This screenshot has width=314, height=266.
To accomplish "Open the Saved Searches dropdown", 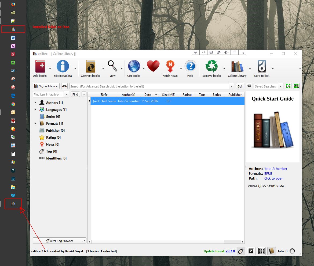I will click(x=280, y=86).
